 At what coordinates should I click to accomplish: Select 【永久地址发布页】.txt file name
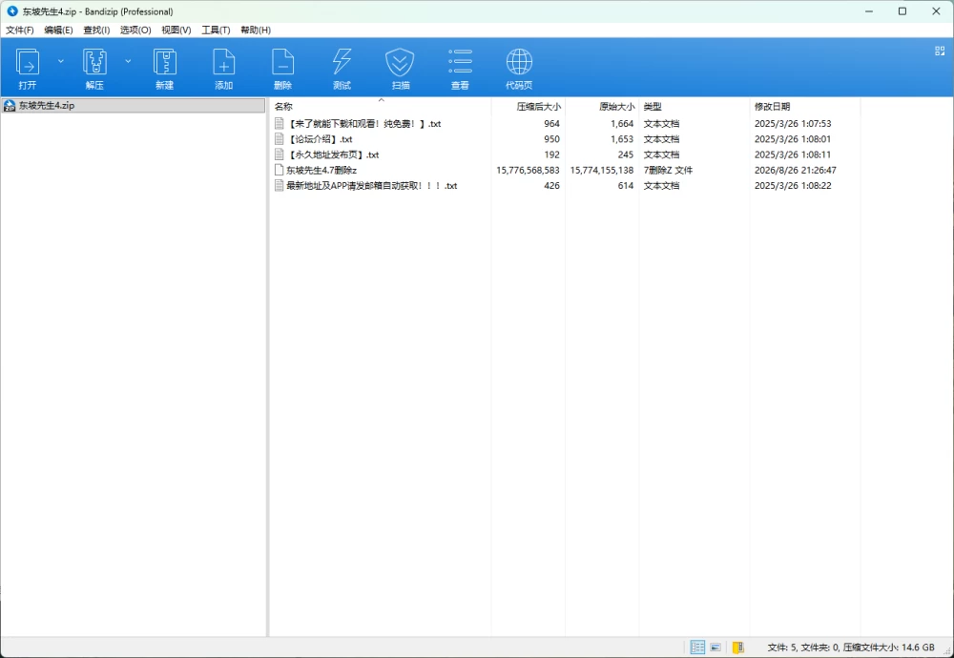333,154
